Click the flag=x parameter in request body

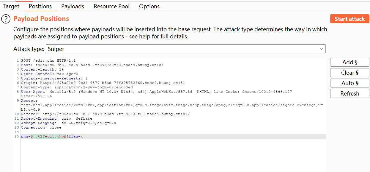click(x=76, y=136)
